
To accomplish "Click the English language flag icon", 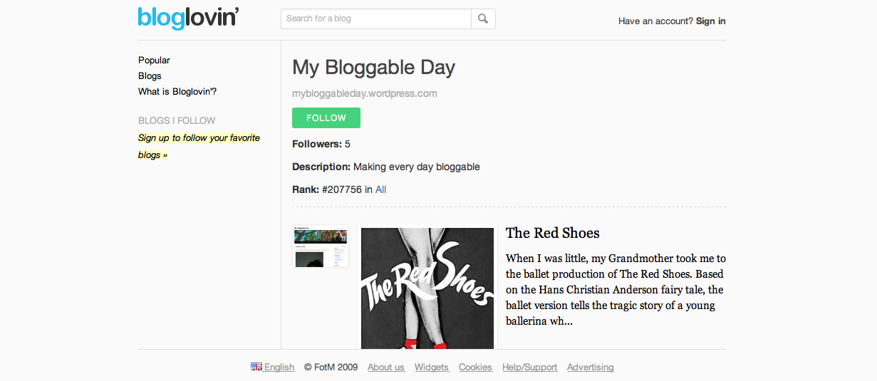I will pos(256,367).
